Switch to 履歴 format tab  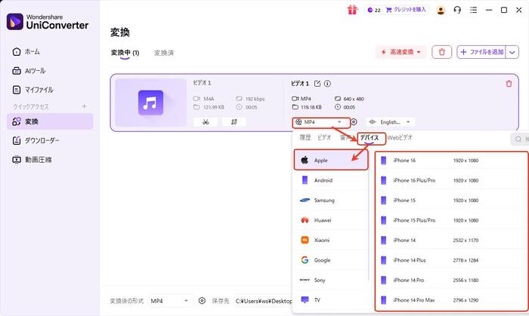305,137
